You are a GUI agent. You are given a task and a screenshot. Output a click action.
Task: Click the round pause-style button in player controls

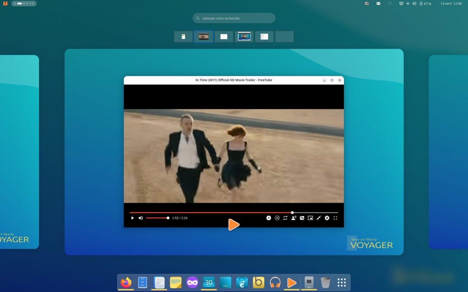(269, 218)
